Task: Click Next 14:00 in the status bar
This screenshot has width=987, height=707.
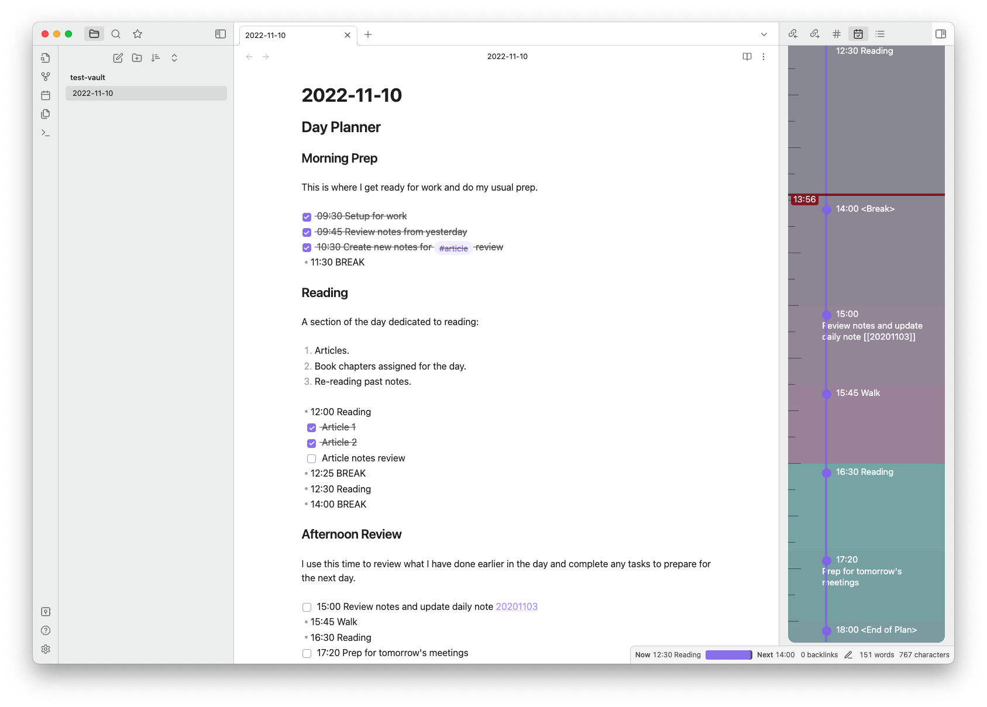Action: (x=776, y=655)
